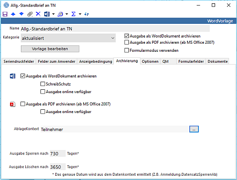Toggle top 'Ausgabe als PDF archivieren' checkbox
This screenshot has width=237, height=180.
127,42
